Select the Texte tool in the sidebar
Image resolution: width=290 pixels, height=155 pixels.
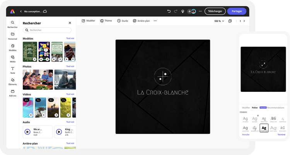pos(13,70)
